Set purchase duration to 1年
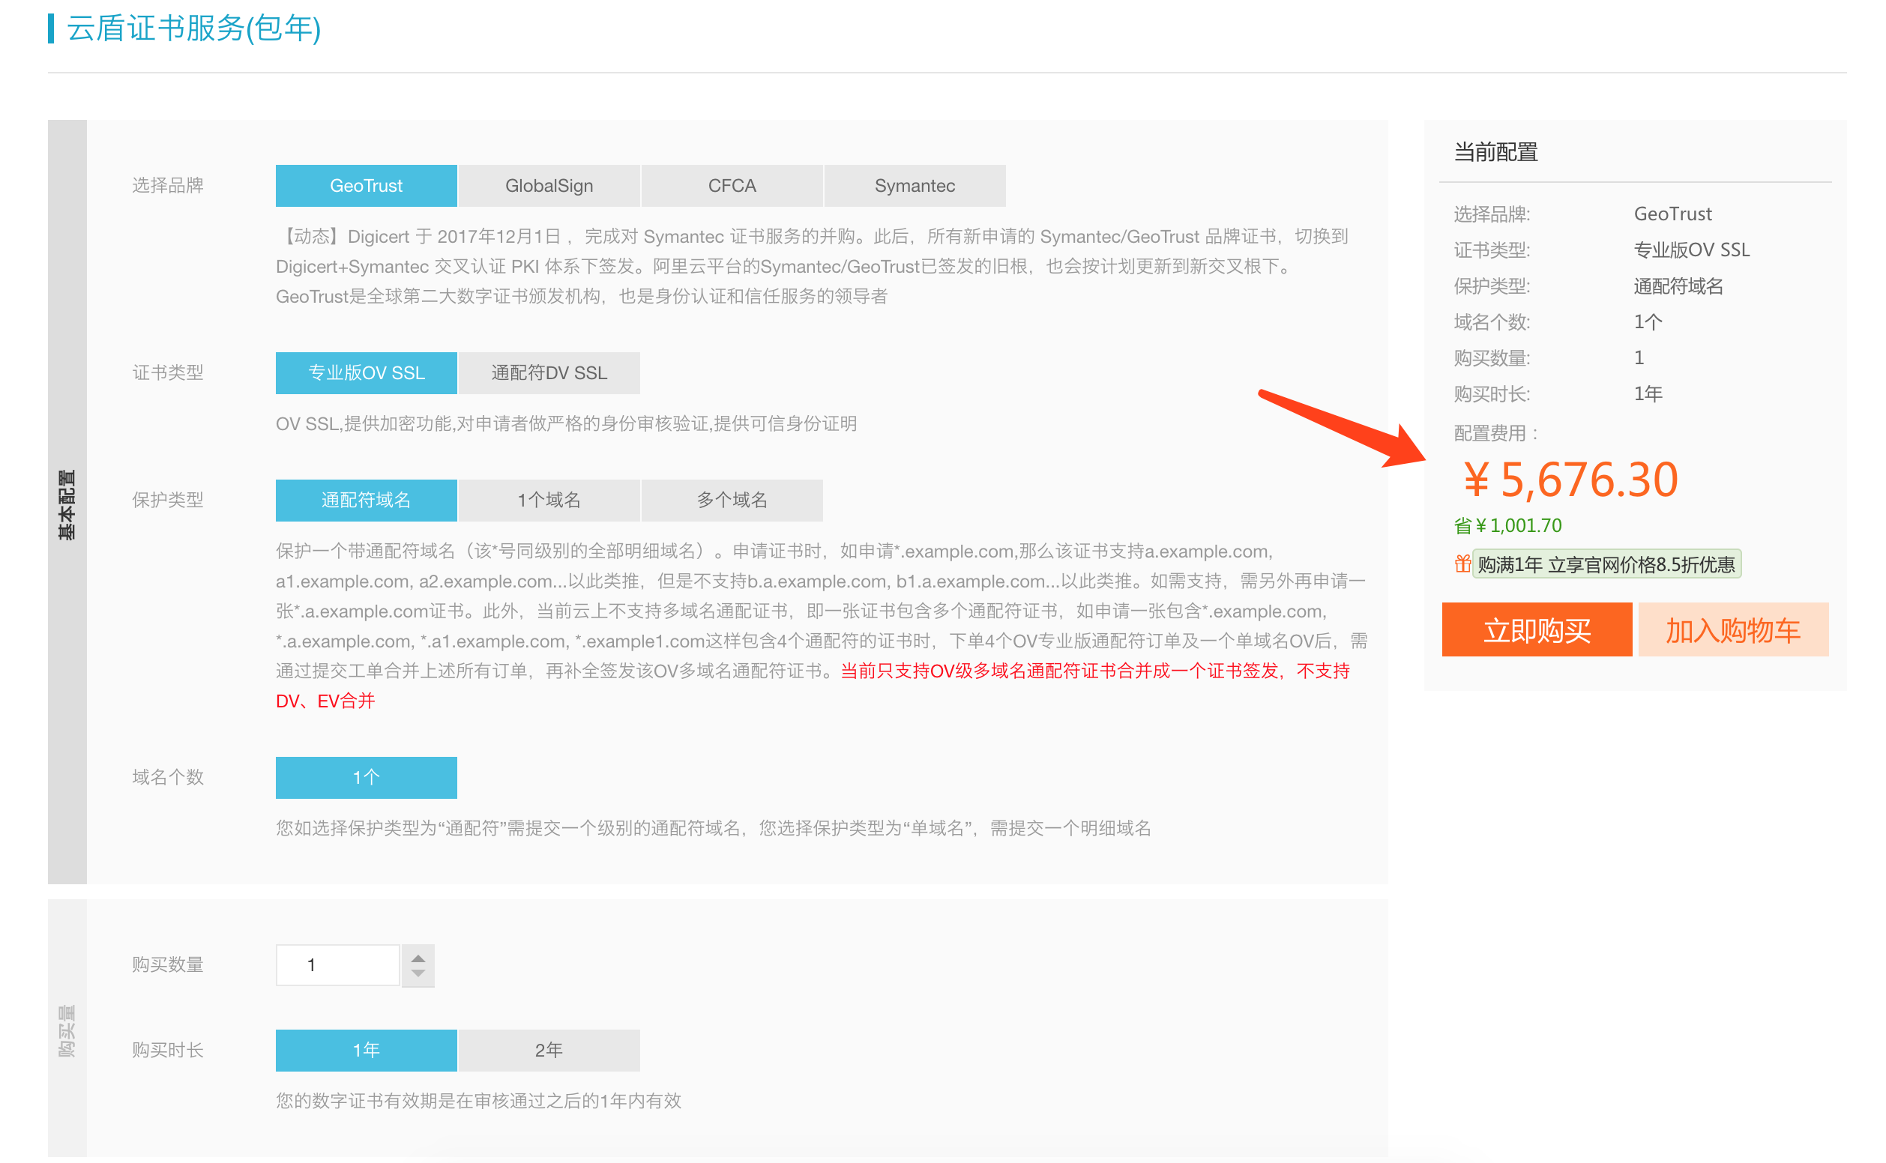The width and height of the screenshot is (1886, 1163). pyautogui.click(x=367, y=1050)
